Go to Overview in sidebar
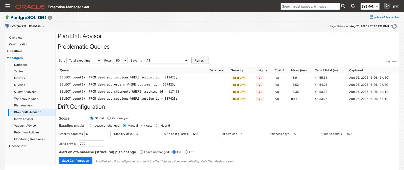The height and width of the screenshot is (170, 404). [16, 38]
